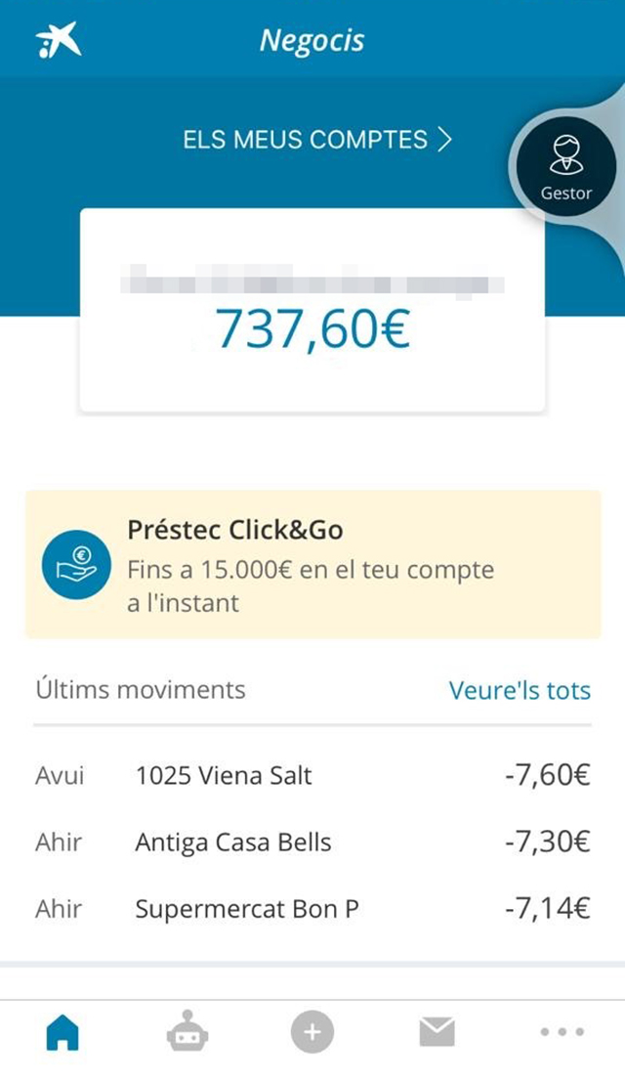Tap the Últims moviments heading

pyautogui.click(x=141, y=689)
